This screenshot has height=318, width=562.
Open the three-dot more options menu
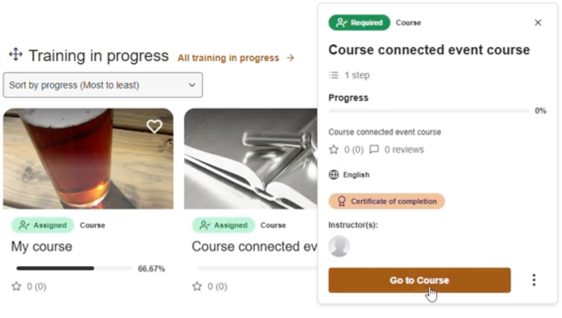[x=534, y=280]
